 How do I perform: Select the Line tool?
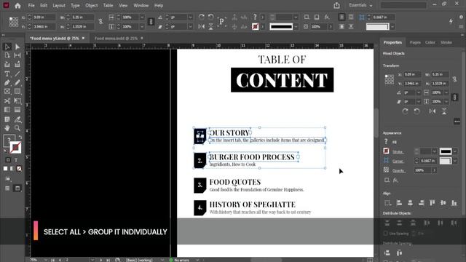click(17, 74)
